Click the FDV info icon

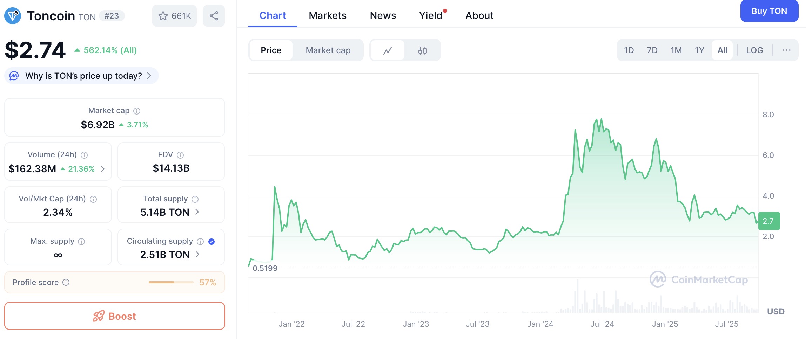[x=180, y=155]
